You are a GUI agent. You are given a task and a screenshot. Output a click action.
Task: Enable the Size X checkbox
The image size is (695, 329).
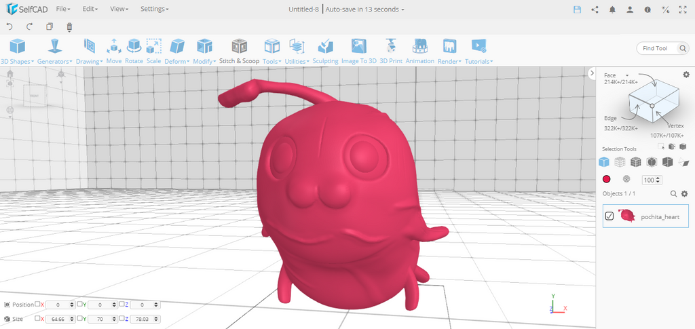click(37, 318)
